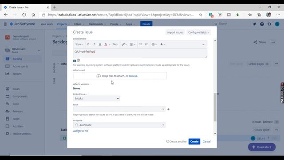Open the settings gear in header

click(x=269, y=24)
